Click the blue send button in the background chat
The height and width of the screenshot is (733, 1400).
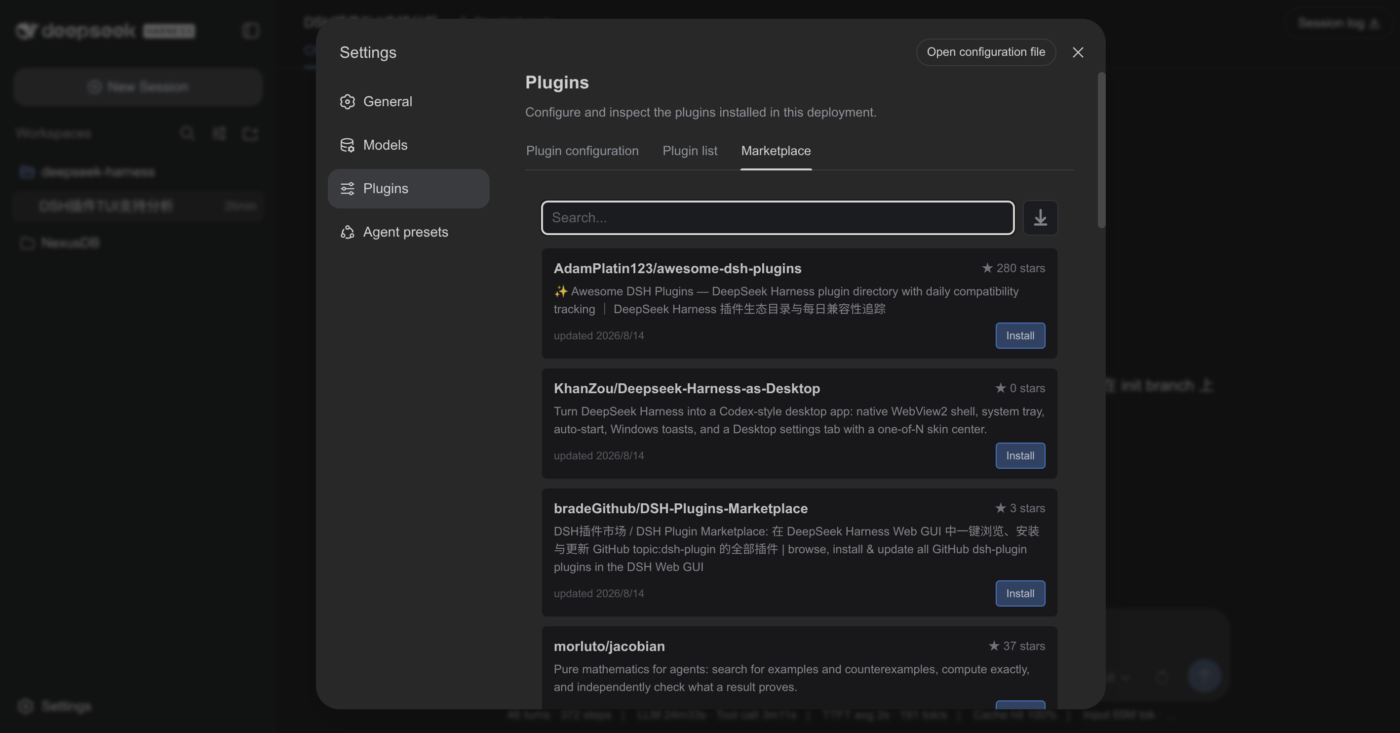pyautogui.click(x=1204, y=675)
